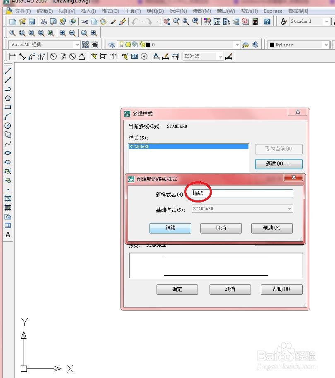
Task: Click the Plot print icon
Action: pyautogui.click(x=43, y=22)
